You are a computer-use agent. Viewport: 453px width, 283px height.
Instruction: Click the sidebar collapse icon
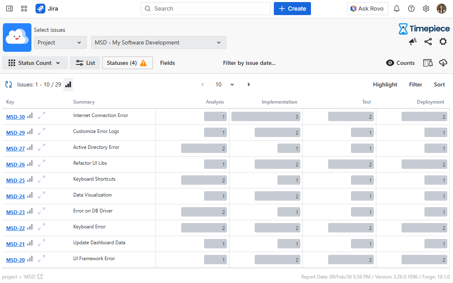9,9
